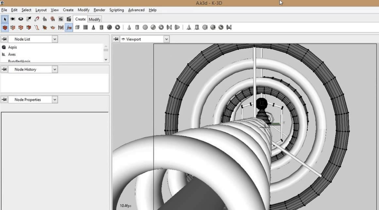The image size is (379, 210).
Task: Create a quadric disk primitive
Action: (145, 27)
